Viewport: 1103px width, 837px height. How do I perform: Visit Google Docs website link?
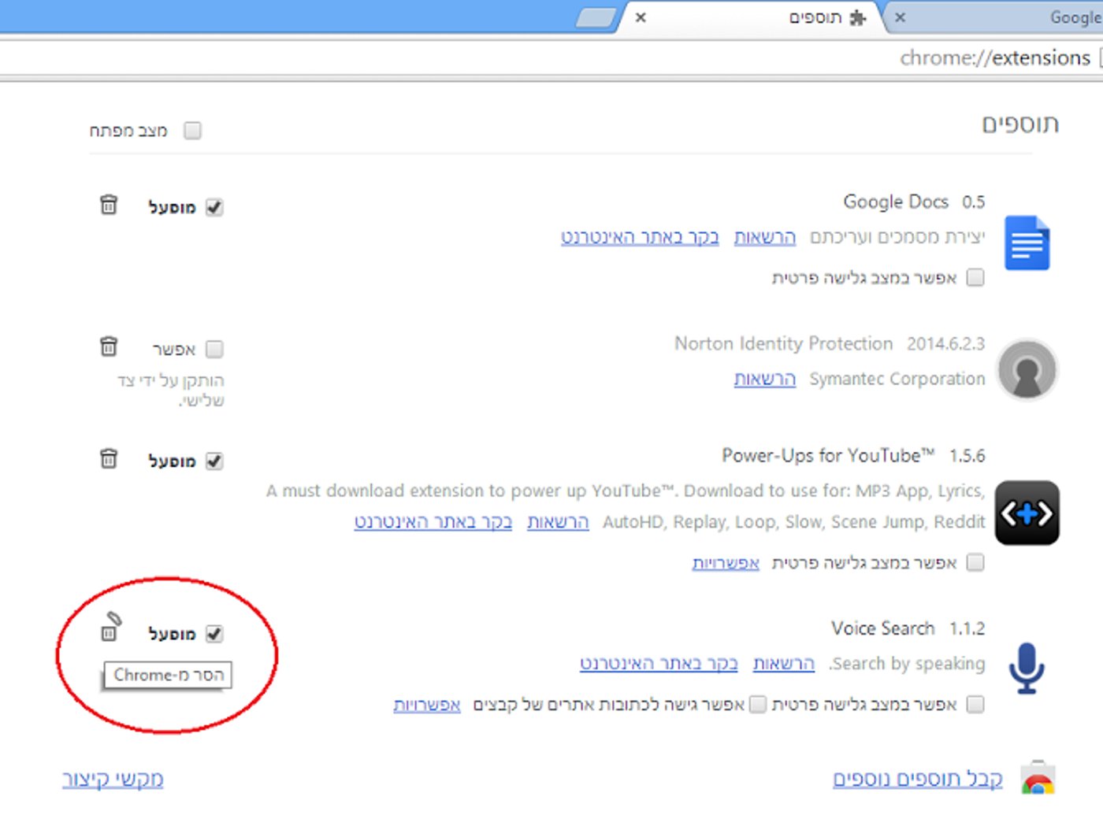(640, 237)
